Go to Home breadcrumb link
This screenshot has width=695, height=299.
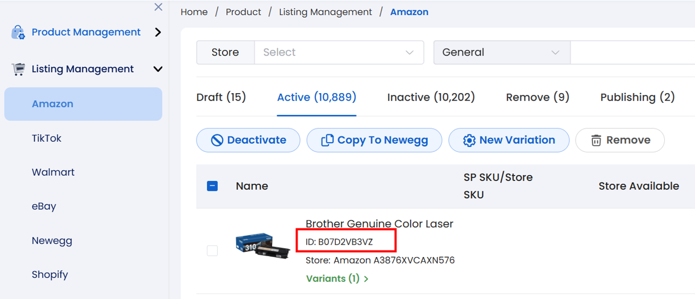click(194, 12)
